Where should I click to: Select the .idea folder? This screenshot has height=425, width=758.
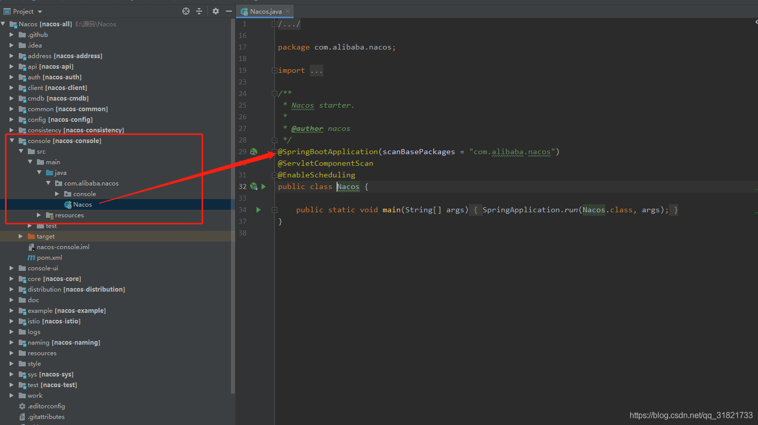pyautogui.click(x=34, y=45)
